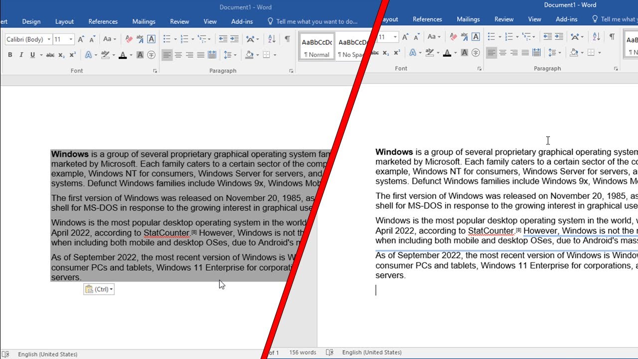638x359 pixels.
Task: Grow font size in right Word window
Action: 405,37
